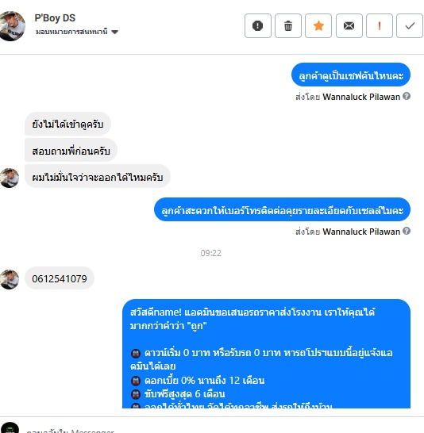Viewport: 424px width, 433px height.
Task: Open P'Boy DS header profile picture
Action: [x=11, y=26]
